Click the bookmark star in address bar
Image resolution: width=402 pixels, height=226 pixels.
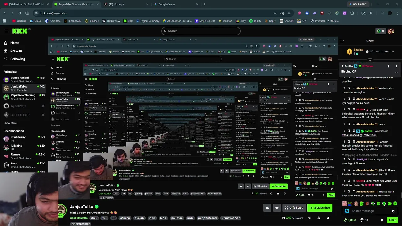tap(289, 13)
